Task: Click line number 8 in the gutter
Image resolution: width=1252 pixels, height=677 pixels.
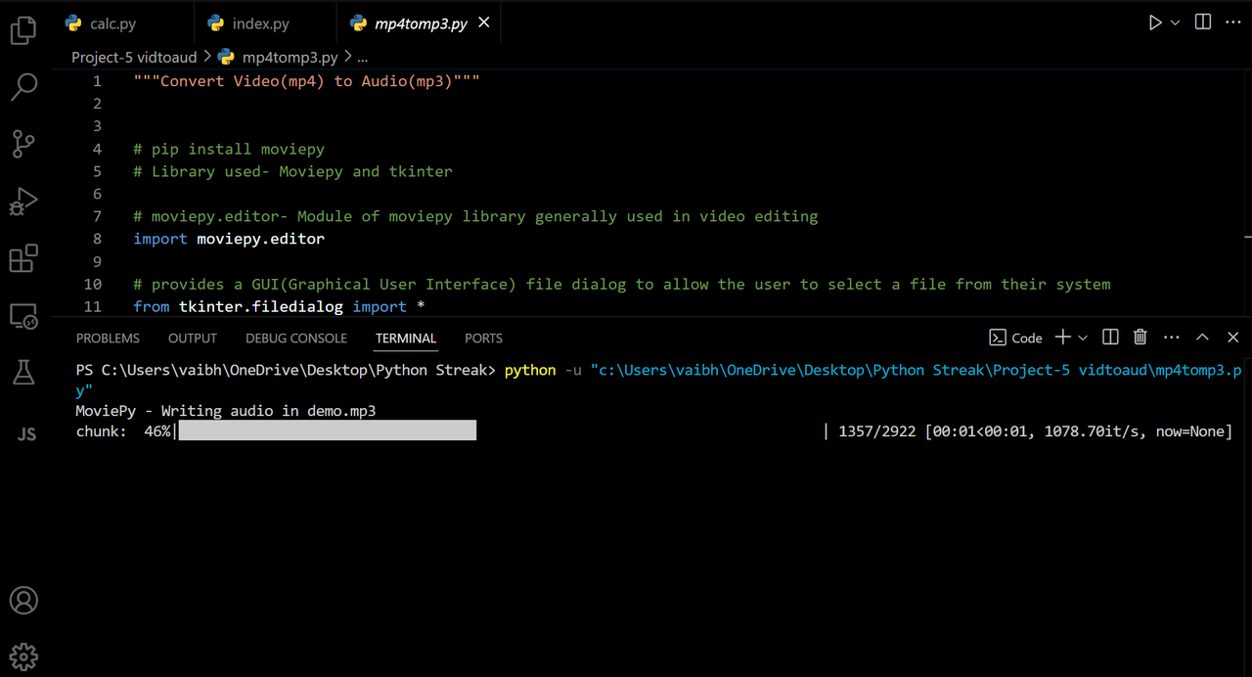Action: pos(97,239)
